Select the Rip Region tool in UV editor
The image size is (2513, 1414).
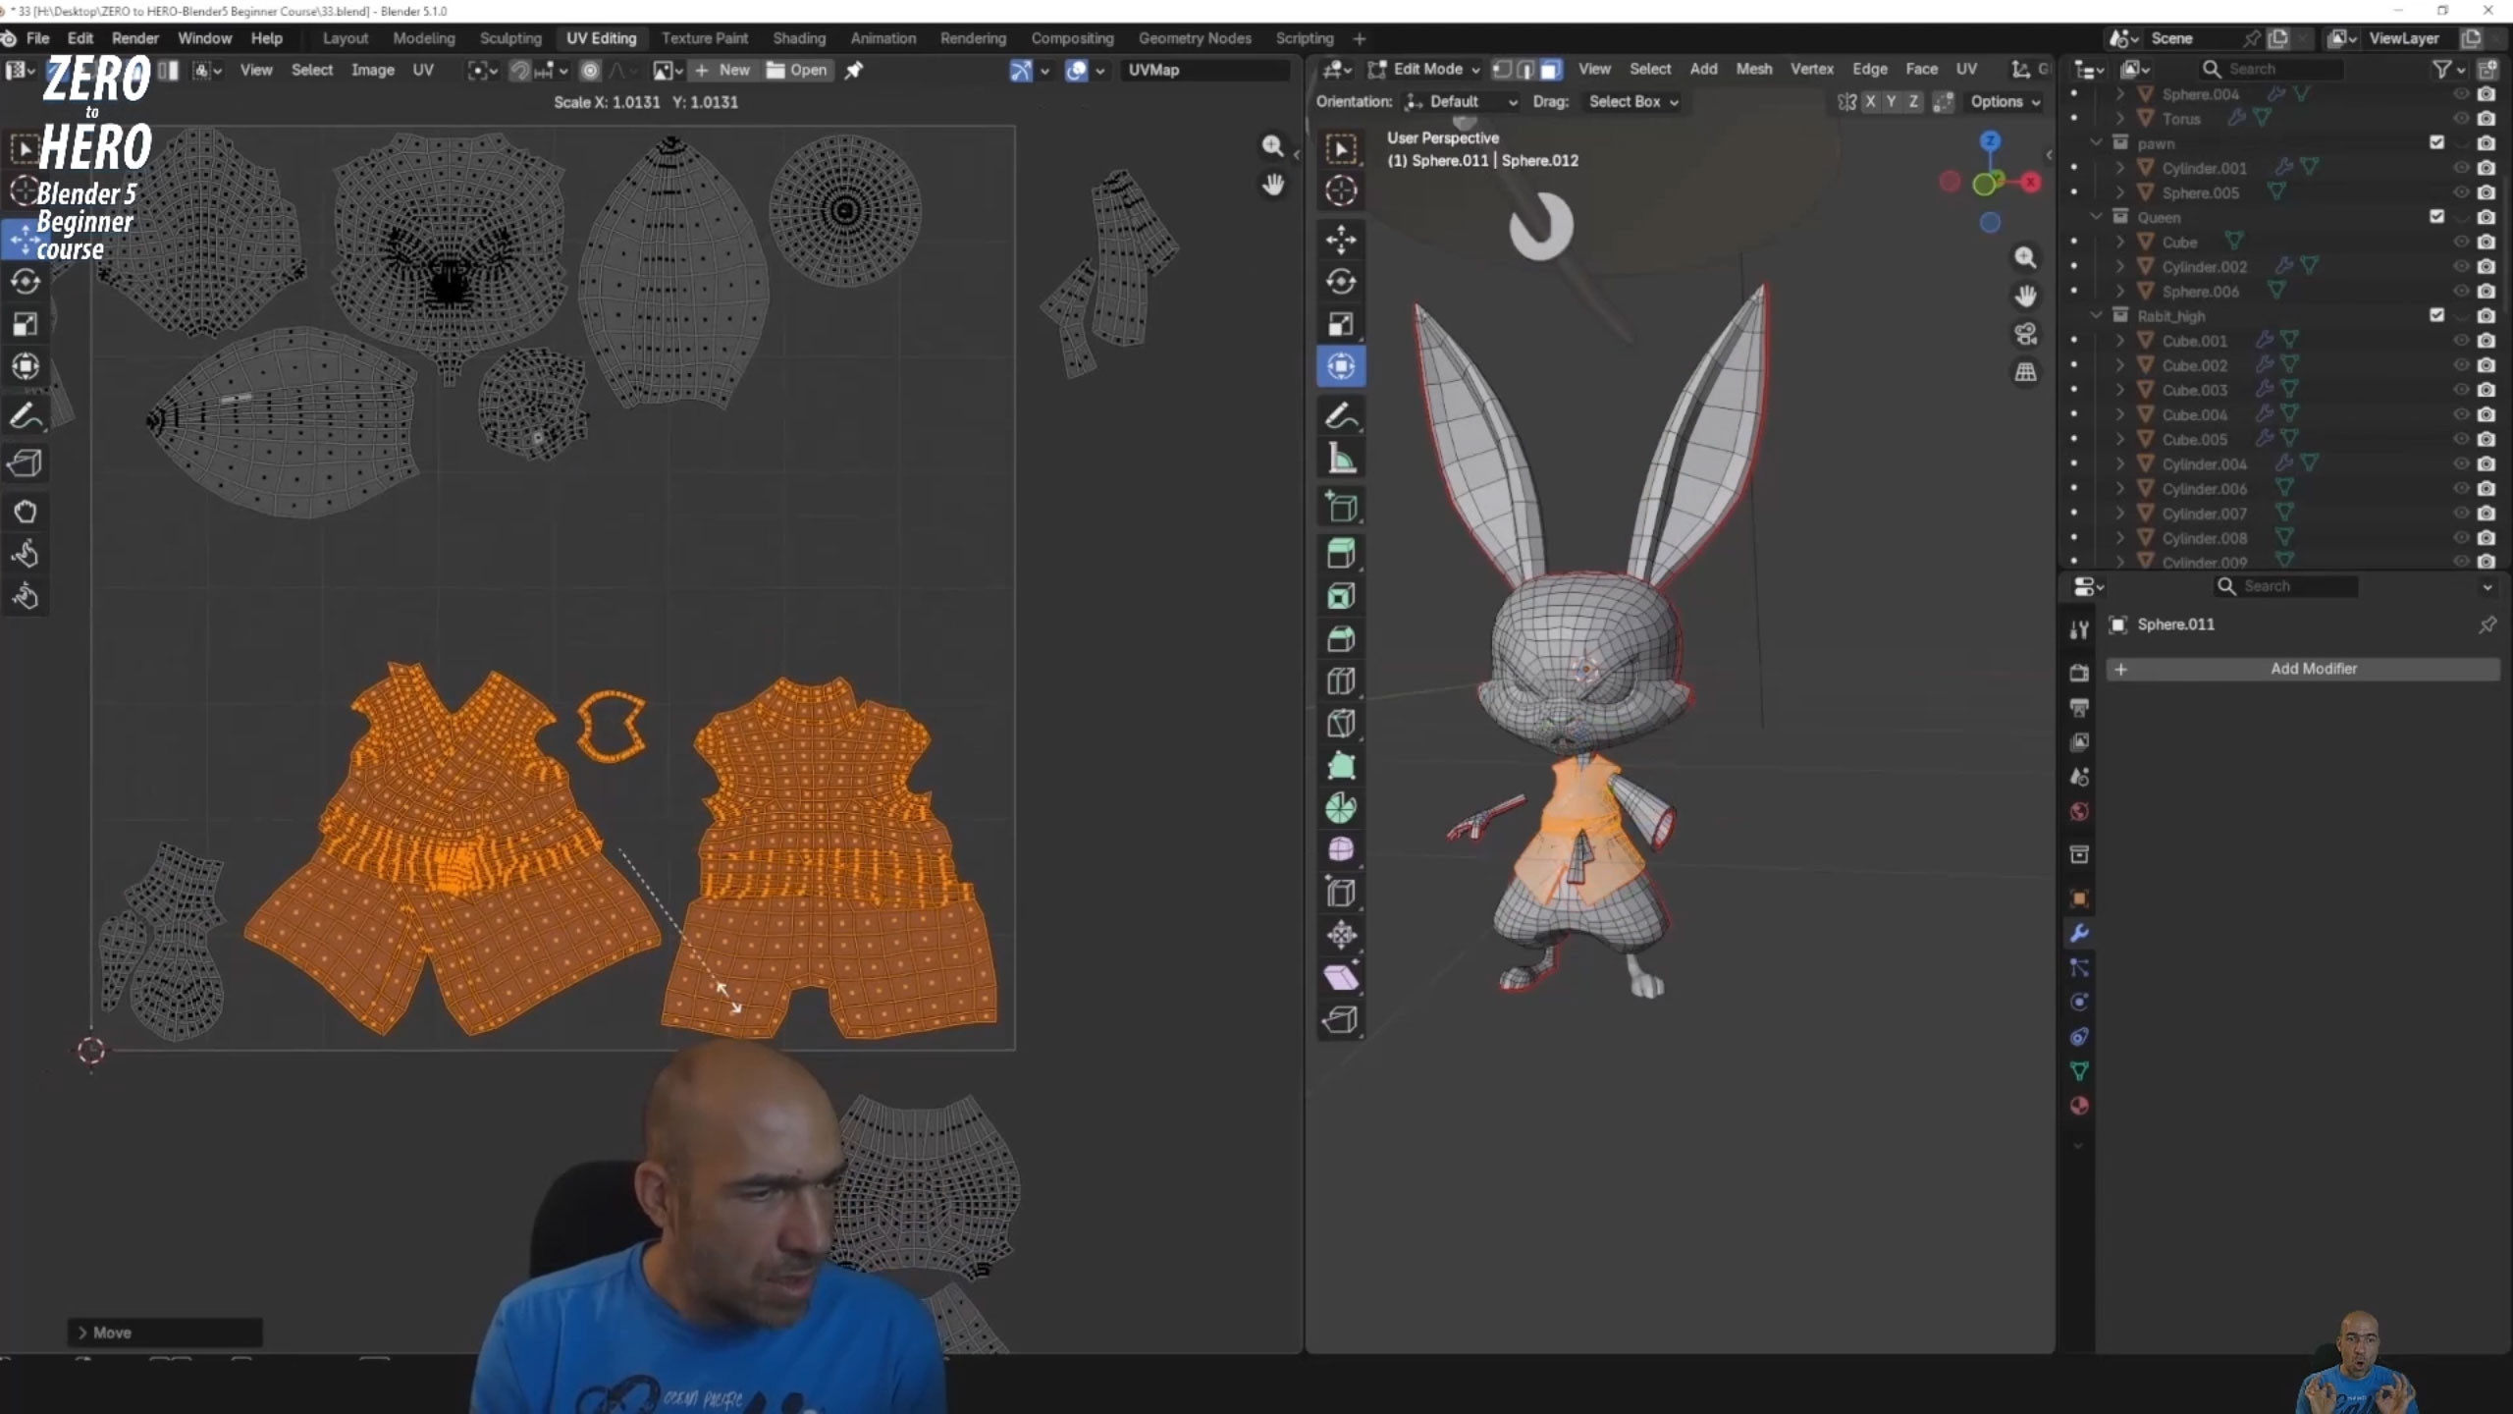click(x=26, y=462)
